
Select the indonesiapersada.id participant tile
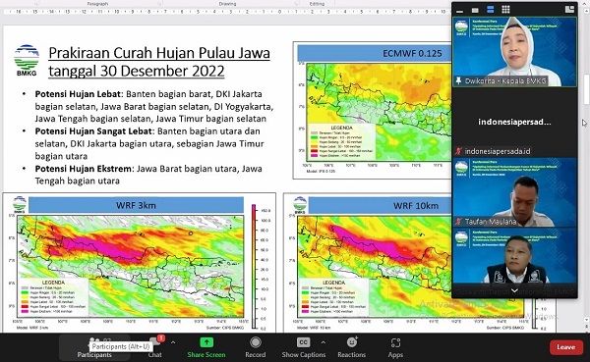coord(514,122)
